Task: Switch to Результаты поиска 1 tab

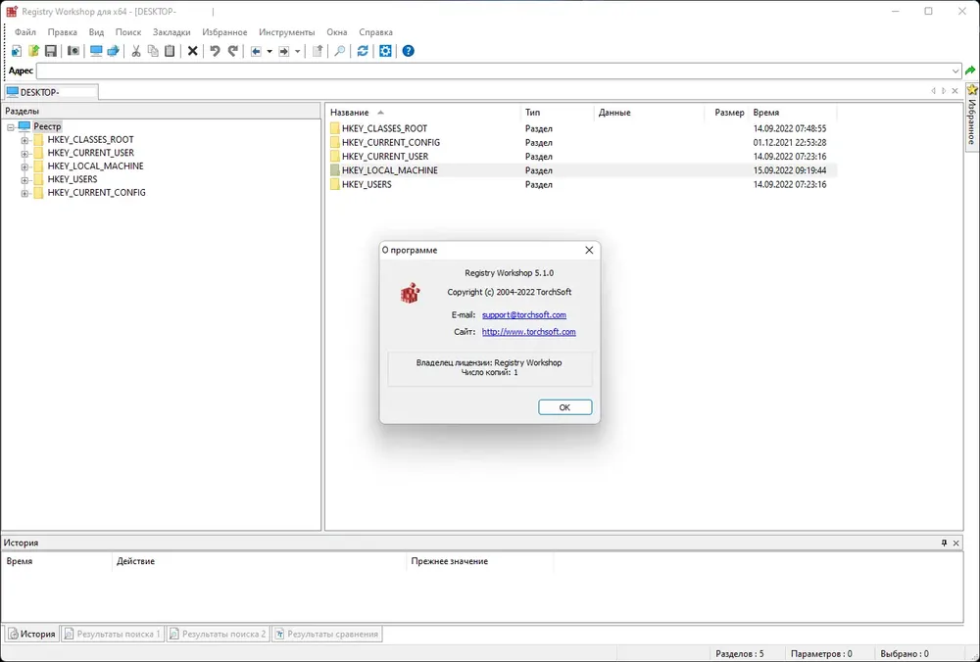Action: [113, 634]
